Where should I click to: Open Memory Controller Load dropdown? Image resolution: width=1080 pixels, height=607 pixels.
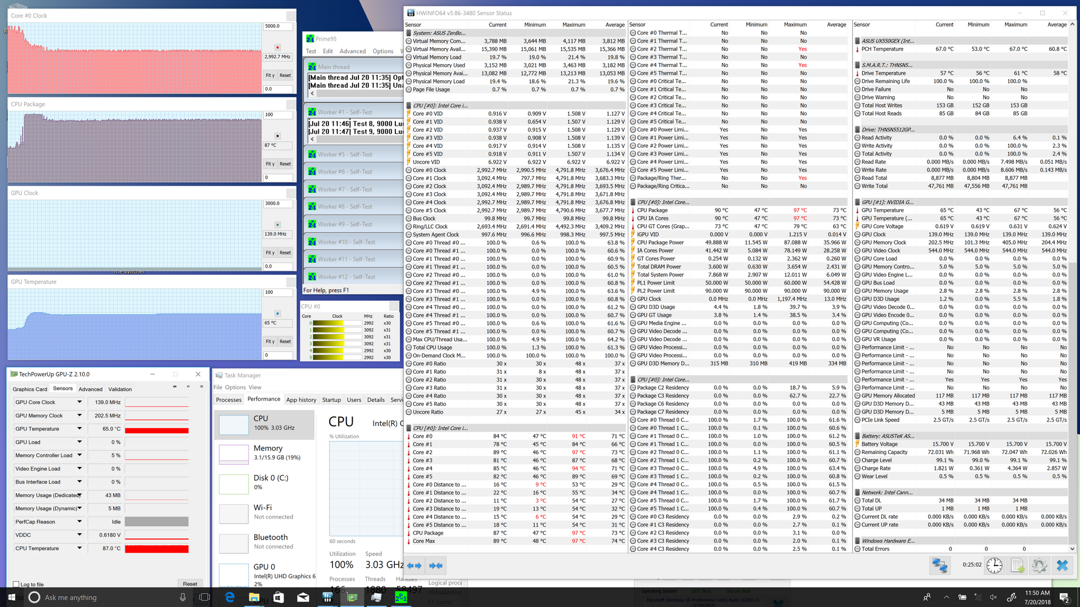tap(79, 455)
